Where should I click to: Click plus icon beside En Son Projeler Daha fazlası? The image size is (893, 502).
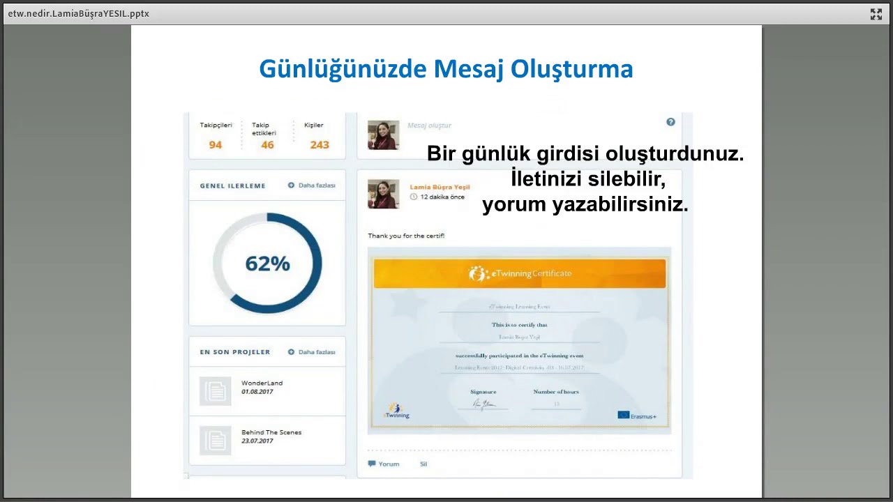pyautogui.click(x=292, y=352)
